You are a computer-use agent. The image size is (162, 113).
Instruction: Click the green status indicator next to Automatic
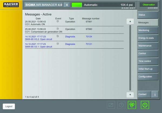(77, 5)
